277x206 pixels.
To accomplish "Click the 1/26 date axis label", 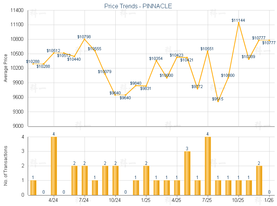I will coord(269,200).
